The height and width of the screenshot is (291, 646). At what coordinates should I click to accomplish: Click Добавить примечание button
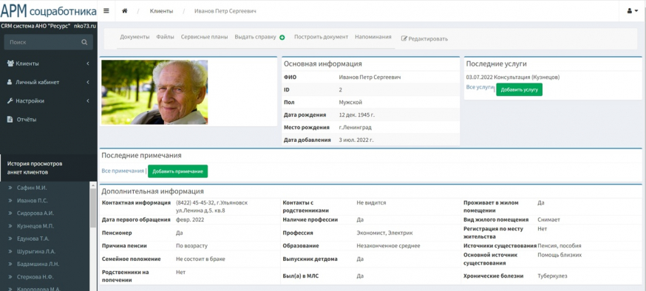pyautogui.click(x=177, y=171)
